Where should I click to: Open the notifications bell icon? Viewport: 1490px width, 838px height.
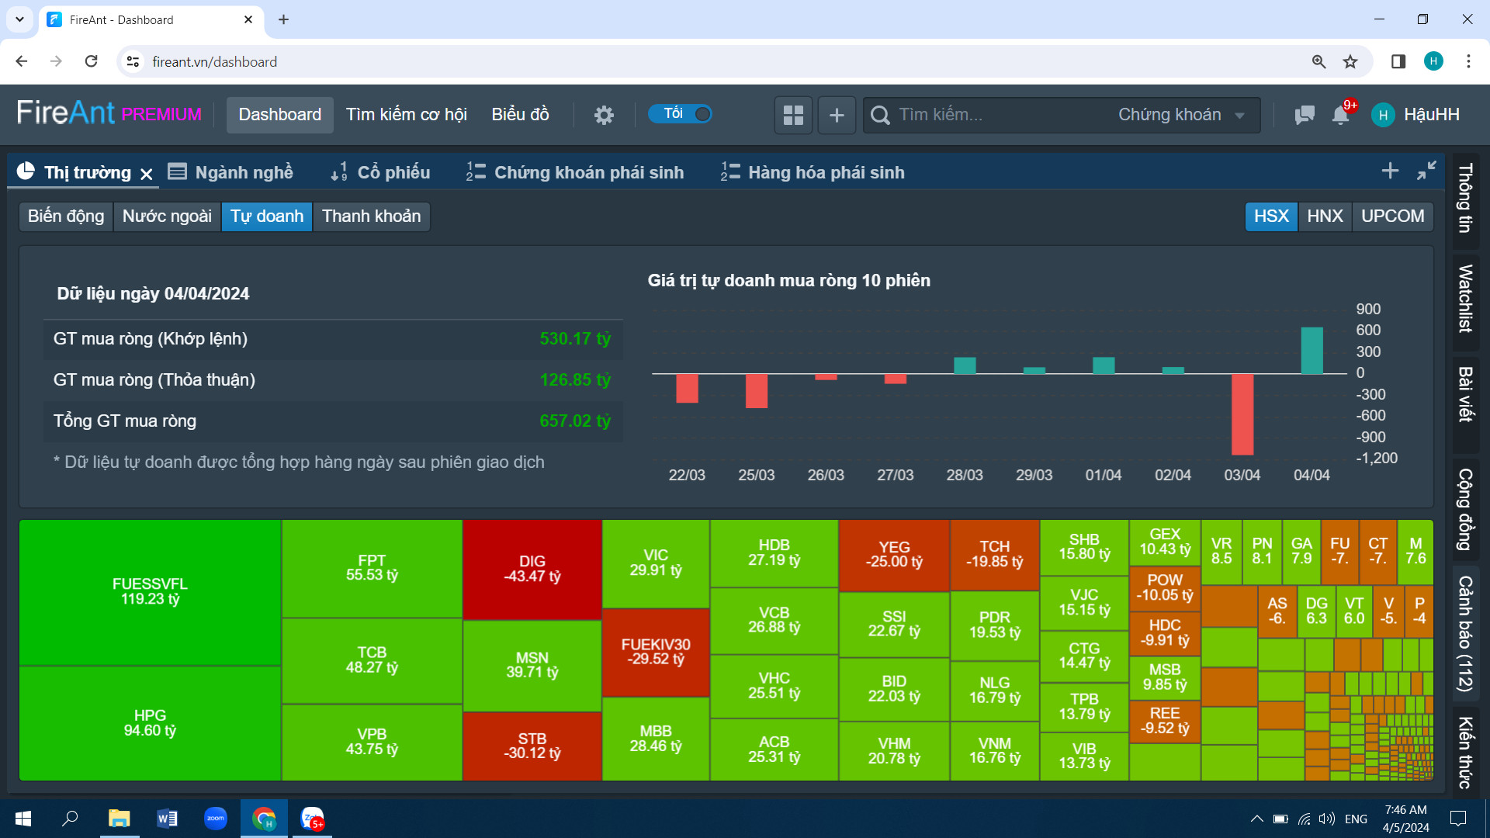point(1341,115)
